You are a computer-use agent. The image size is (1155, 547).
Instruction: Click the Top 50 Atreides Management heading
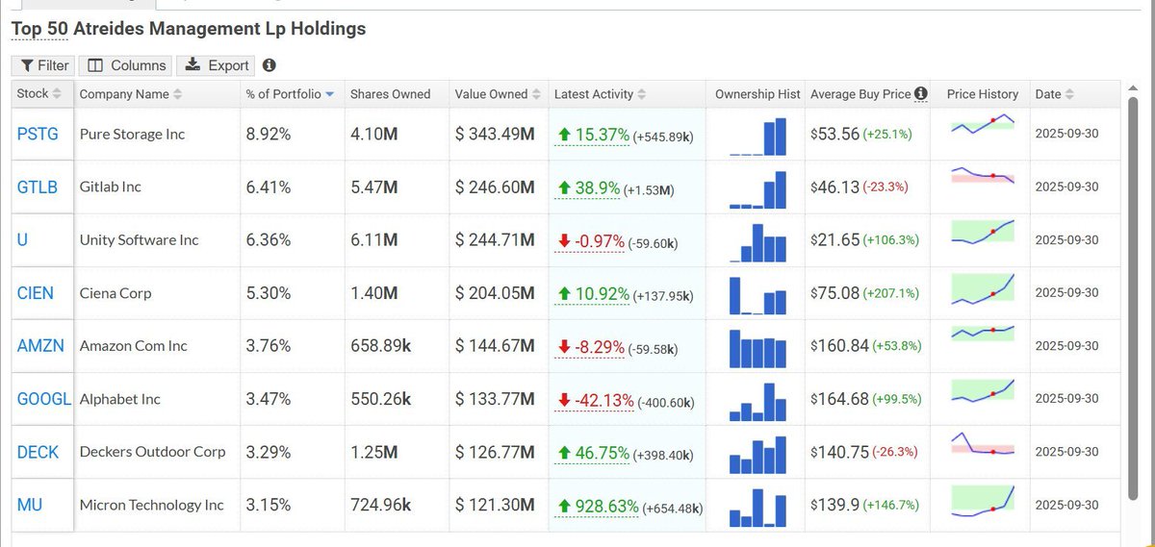click(189, 29)
